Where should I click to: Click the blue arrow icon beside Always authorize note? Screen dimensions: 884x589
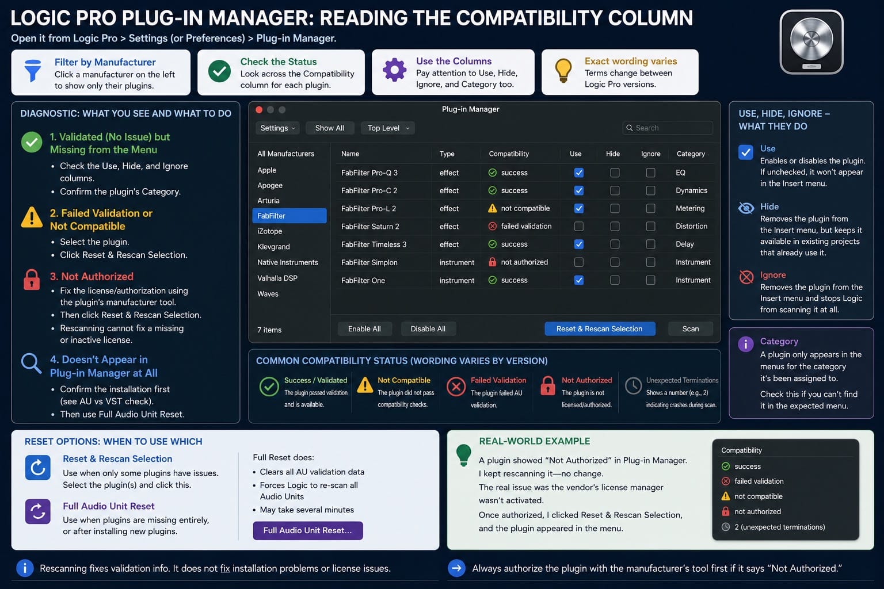point(456,568)
